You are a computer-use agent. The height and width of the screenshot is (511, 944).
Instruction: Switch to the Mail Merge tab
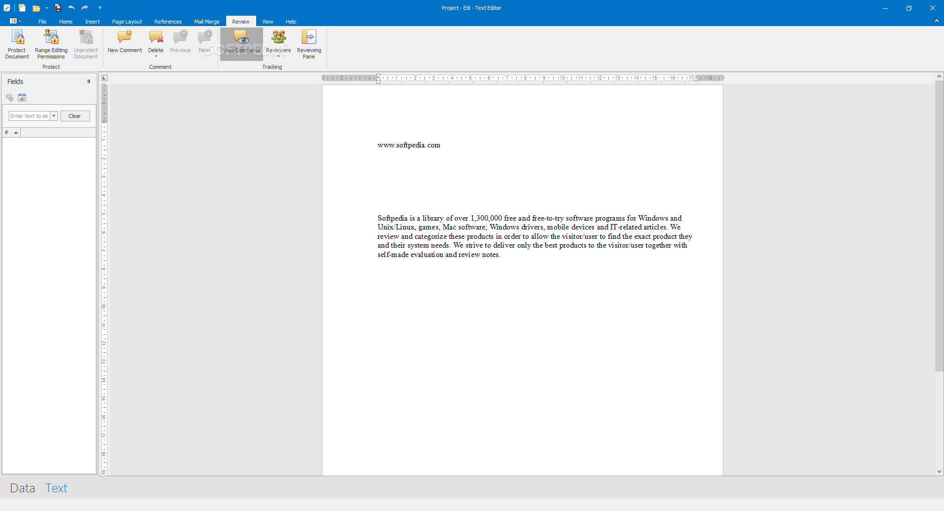point(206,22)
